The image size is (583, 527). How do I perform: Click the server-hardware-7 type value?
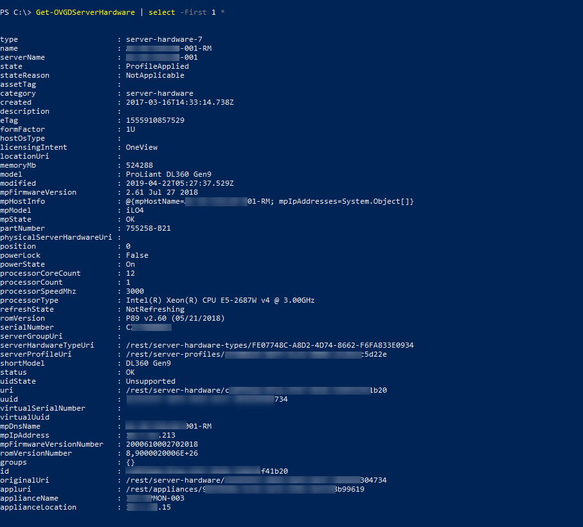click(x=164, y=39)
